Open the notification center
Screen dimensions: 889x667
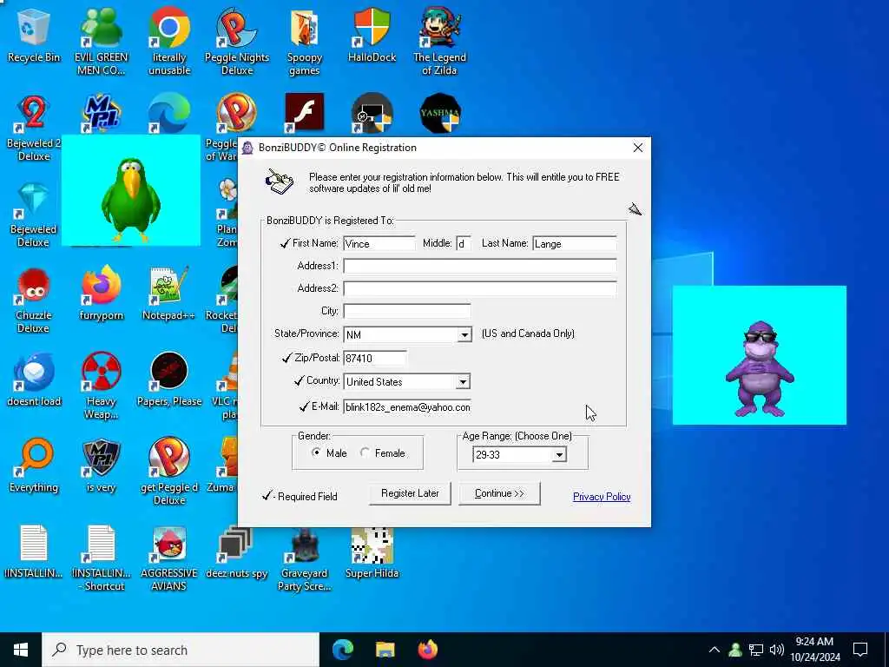pyautogui.click(x=860, y=650)
